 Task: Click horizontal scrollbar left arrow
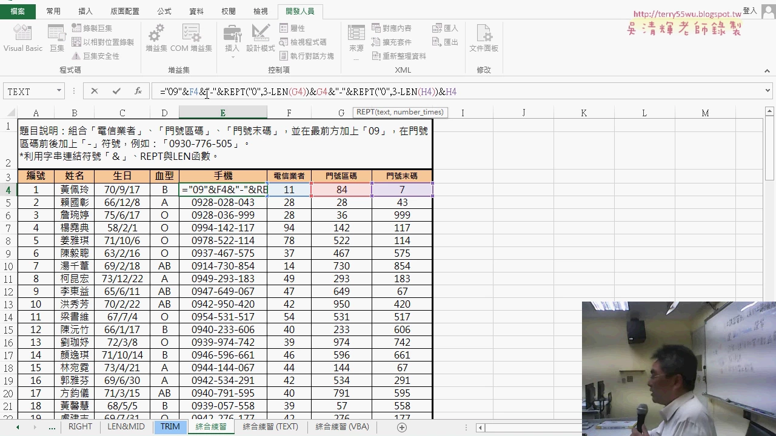[x=480, y=428]
